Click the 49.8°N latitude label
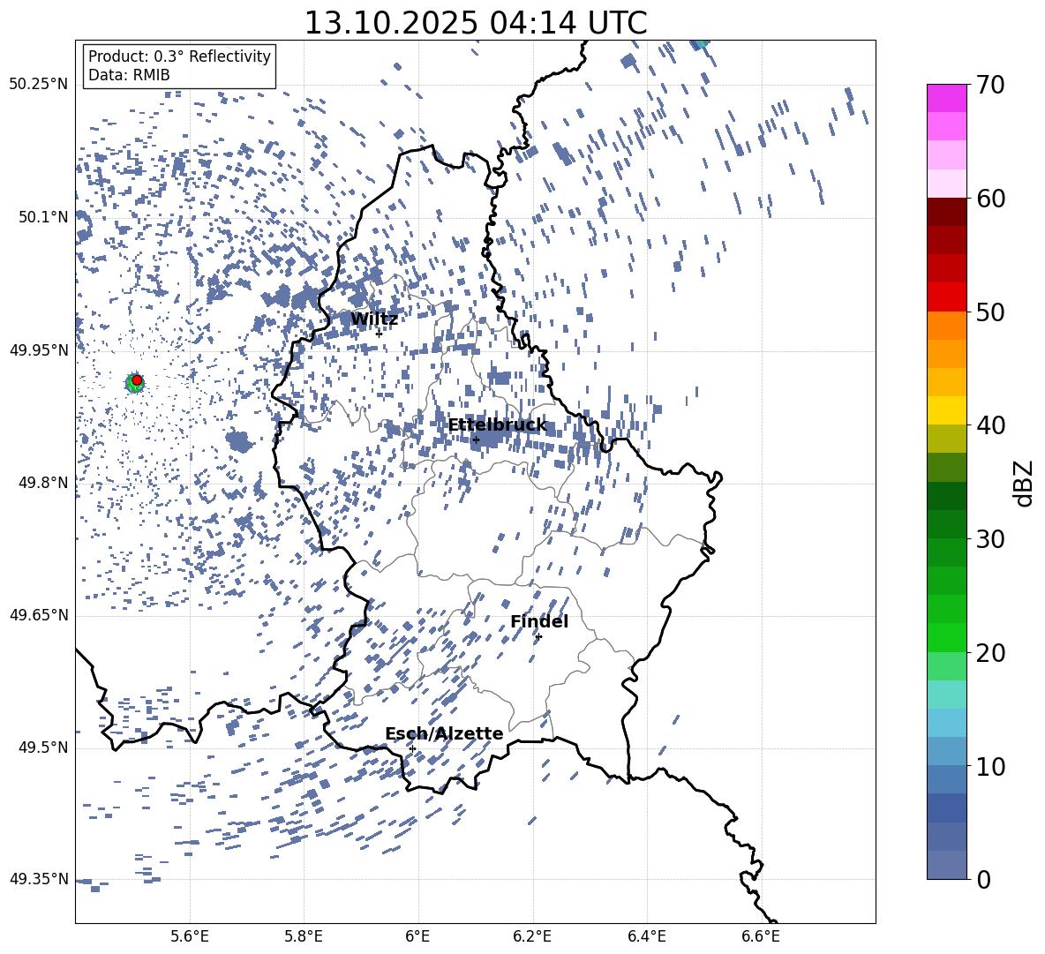Image resolution: width=1045 pixels, height=954 pixels. (42, 483)
